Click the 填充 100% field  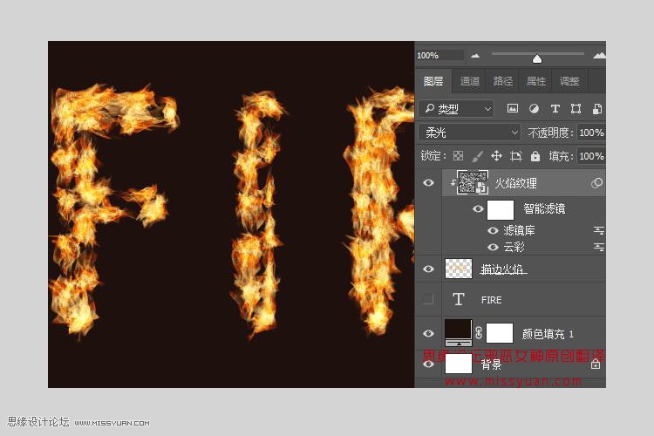click(591, 156)
